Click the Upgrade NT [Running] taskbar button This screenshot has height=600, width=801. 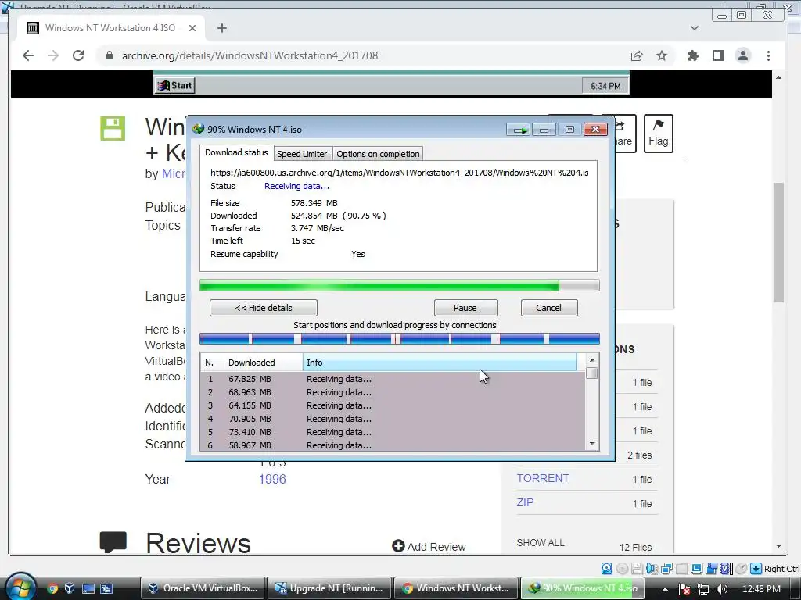tap(329, 588)
